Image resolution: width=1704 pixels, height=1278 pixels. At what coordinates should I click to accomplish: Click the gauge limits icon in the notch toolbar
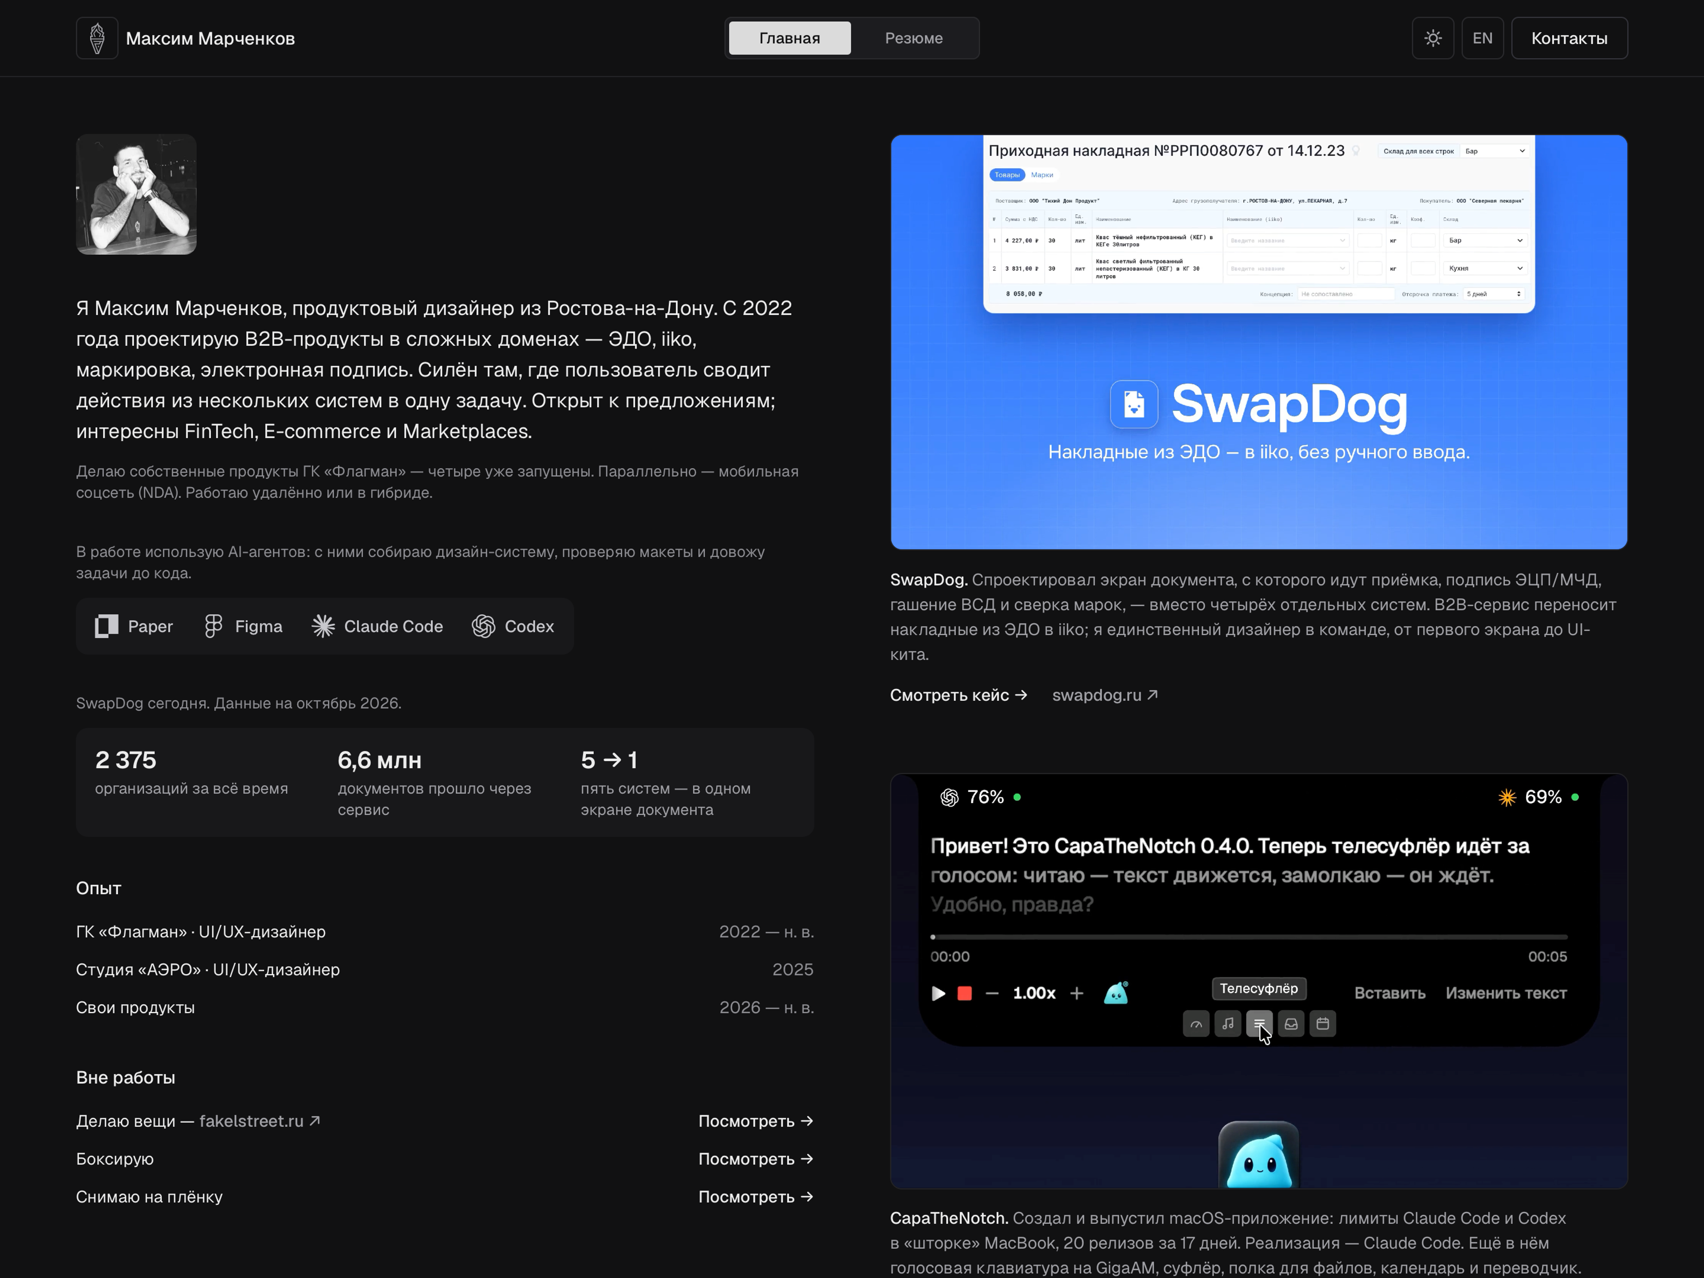click(1195, 1024)
